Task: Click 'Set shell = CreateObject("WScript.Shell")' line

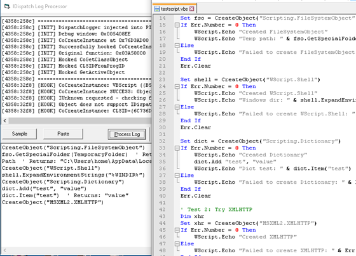Action: [250, 80]
